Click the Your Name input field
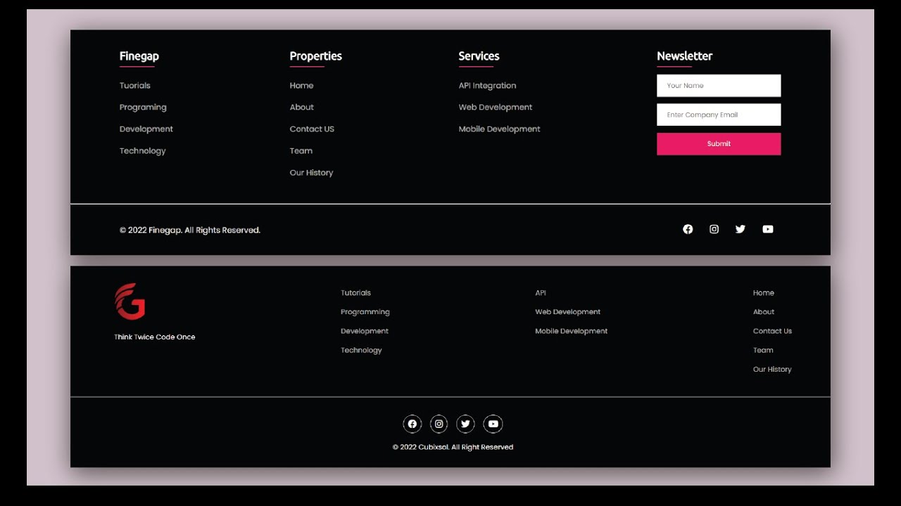Screen dimensions: 901x506 (x=719, y=86)
